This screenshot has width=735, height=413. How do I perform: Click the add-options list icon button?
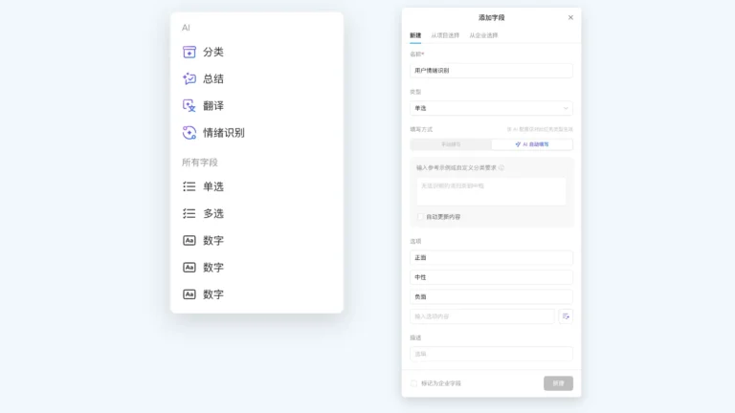[x=566, y=316]
